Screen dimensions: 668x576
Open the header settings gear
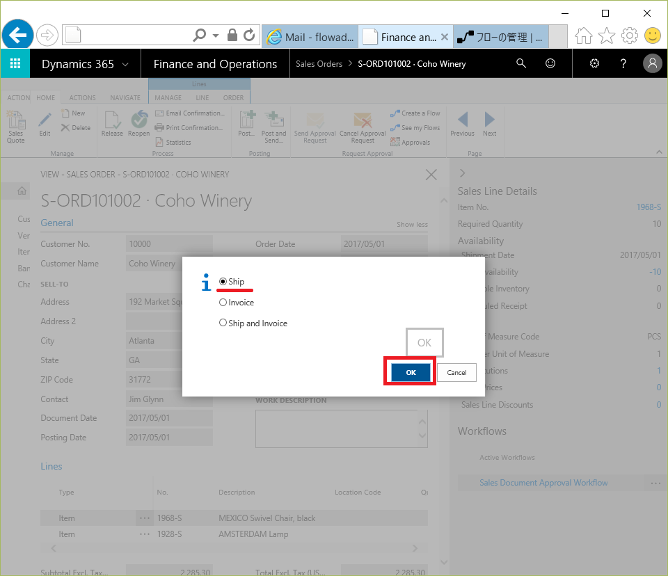pyautogui.click(x=594, y=63)
